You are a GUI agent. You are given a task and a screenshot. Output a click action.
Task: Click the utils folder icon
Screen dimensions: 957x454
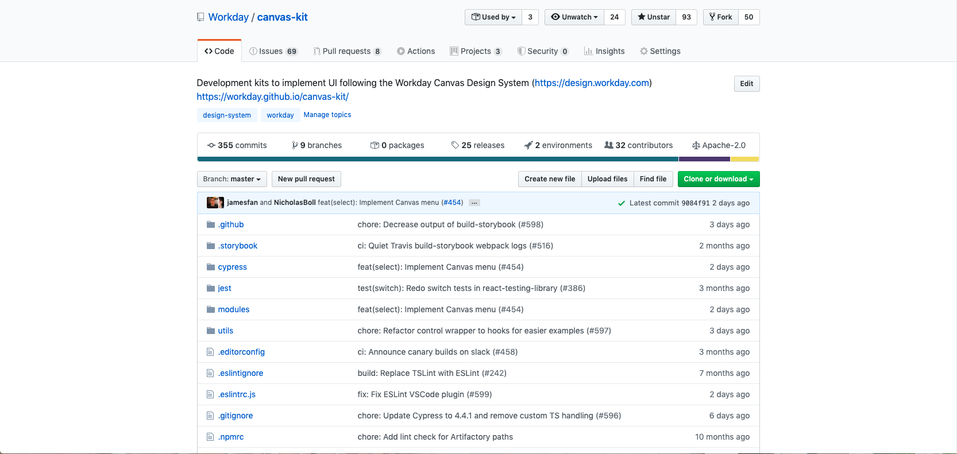coord(211,331)
